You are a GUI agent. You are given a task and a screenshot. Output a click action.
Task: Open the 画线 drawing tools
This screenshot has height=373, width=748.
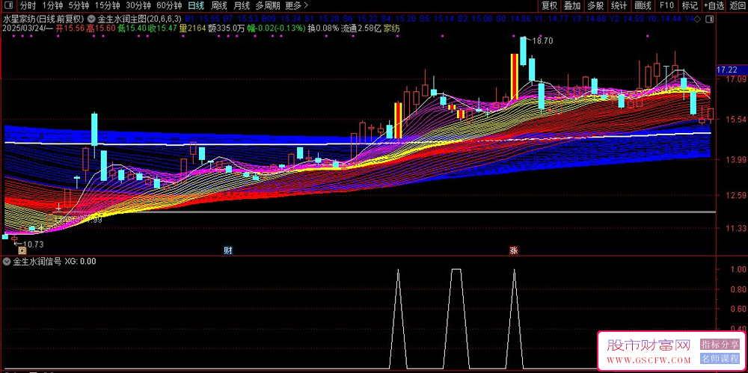coord(643,6)
